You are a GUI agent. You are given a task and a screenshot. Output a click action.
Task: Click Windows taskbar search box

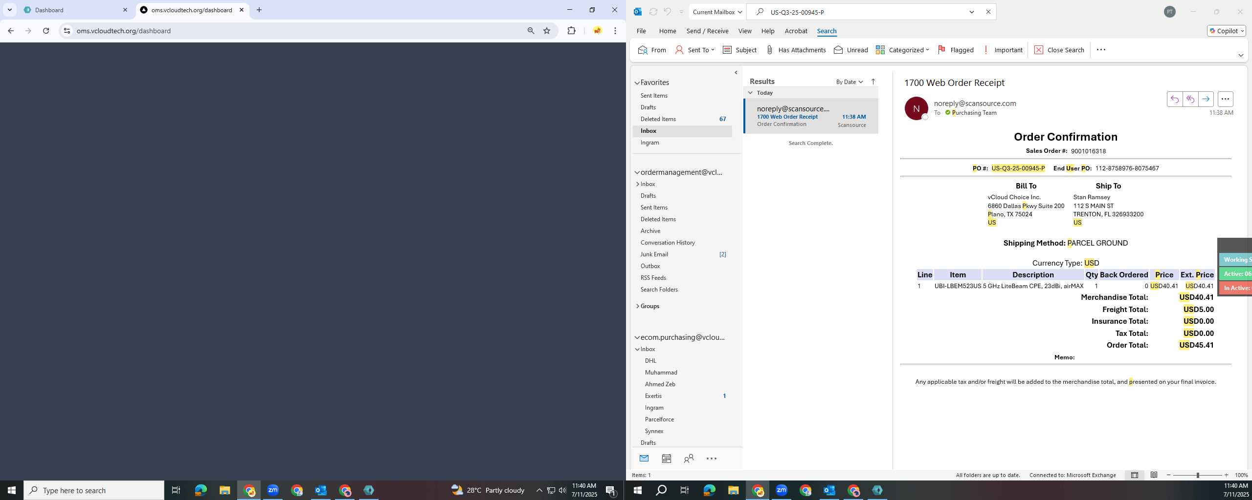click(x=94, y=490)
